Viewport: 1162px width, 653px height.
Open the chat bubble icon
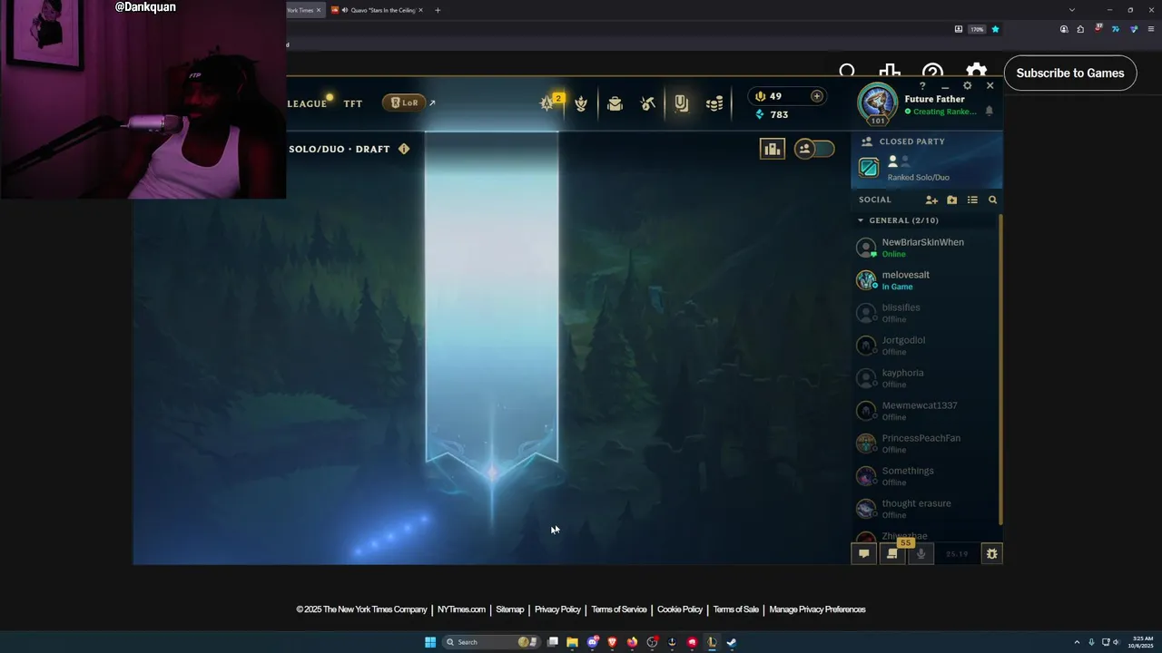864,553
